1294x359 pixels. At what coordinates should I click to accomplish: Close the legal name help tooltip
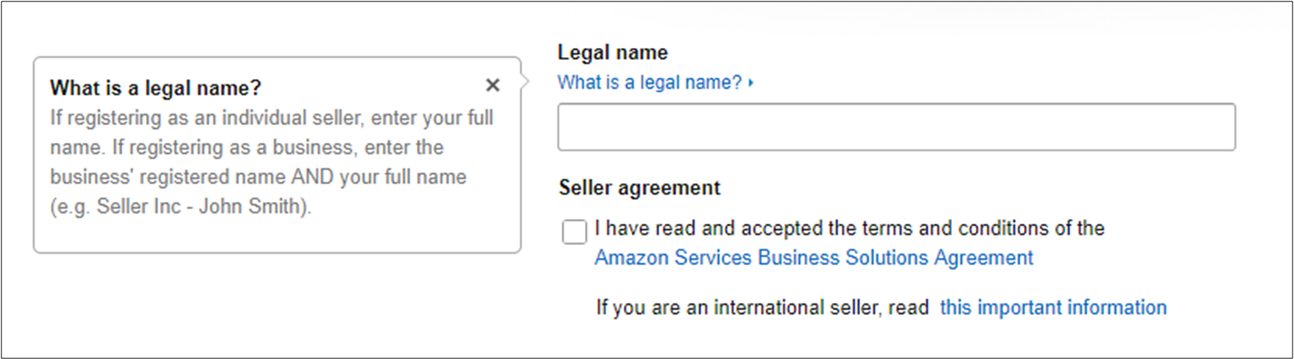(x=493, y=85)
